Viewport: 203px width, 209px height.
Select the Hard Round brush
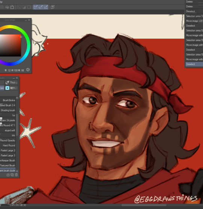8,145
